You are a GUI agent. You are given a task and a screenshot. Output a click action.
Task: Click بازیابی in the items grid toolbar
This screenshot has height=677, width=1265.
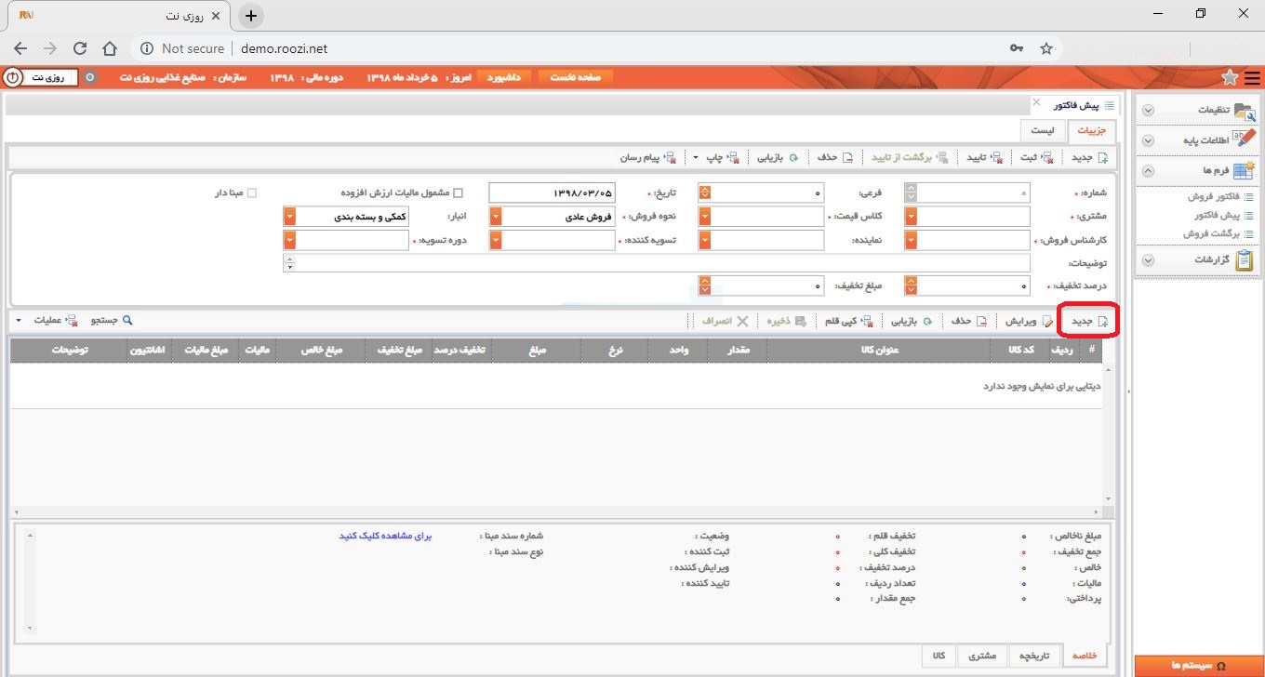(912, 321)
